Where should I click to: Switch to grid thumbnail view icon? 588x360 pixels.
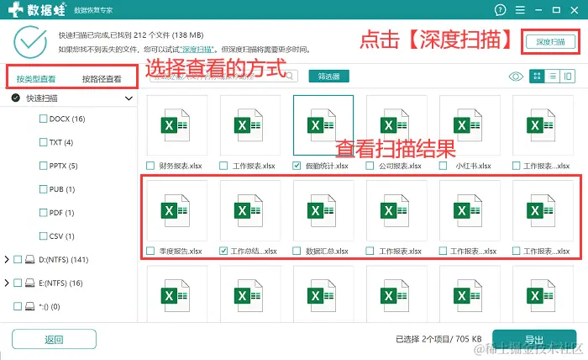(x=537, y=77)
